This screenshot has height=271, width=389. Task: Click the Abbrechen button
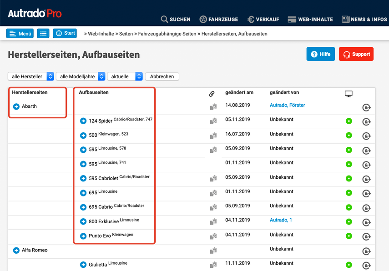(x=162, y=76)
